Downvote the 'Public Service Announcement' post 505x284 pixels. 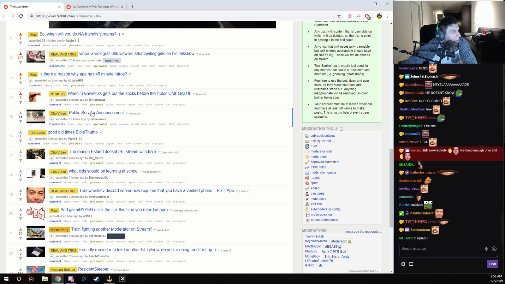[21, 121]
